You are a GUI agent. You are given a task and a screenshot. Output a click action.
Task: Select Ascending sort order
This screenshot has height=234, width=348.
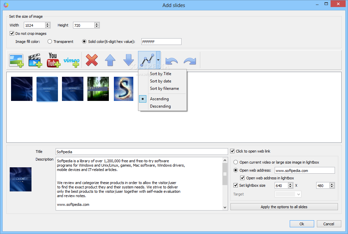pyautogui.click(x=159, y=99)
